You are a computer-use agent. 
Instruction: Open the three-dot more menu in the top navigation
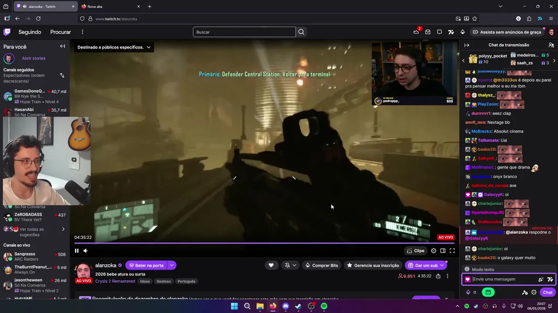coord(82,32)
